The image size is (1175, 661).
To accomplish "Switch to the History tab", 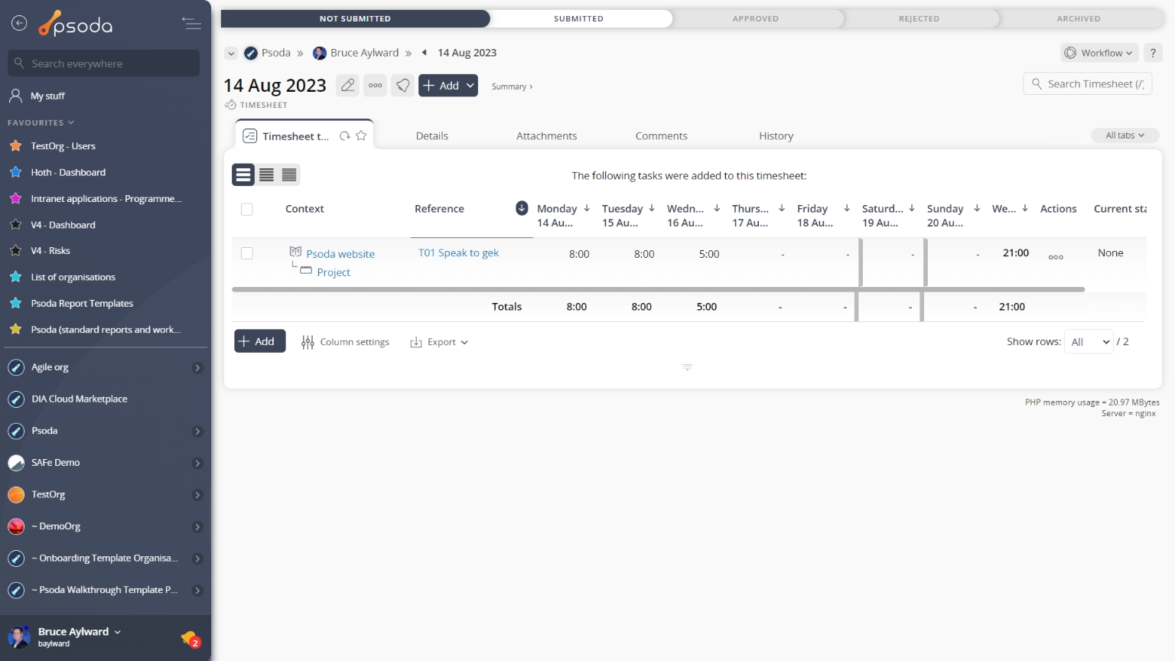I will tap(776, 135).
